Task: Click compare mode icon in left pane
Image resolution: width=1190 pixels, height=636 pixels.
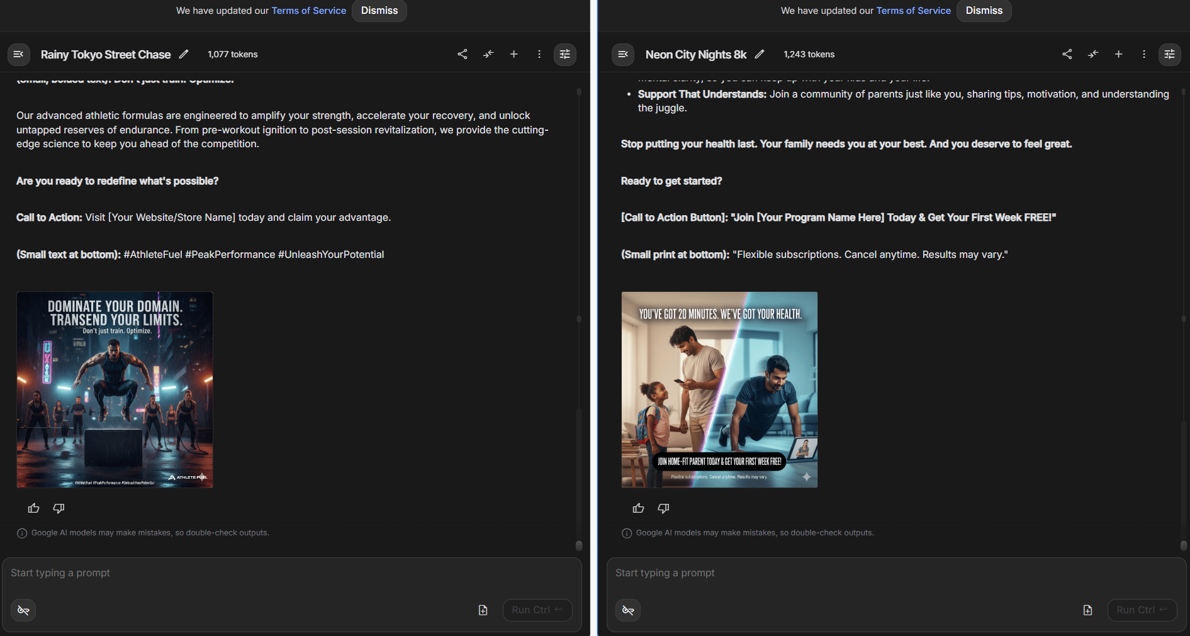Action: pyautogui.click(x=488, y=54)
